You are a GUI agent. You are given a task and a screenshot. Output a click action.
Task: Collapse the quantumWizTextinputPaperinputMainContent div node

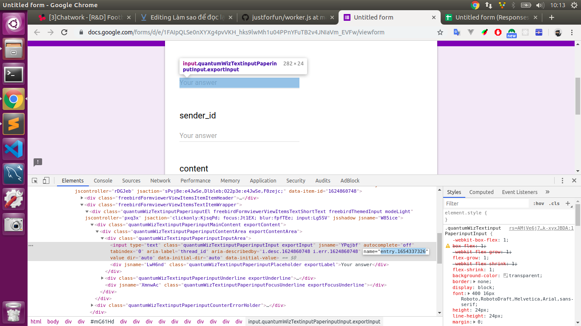tap(92, 225)
